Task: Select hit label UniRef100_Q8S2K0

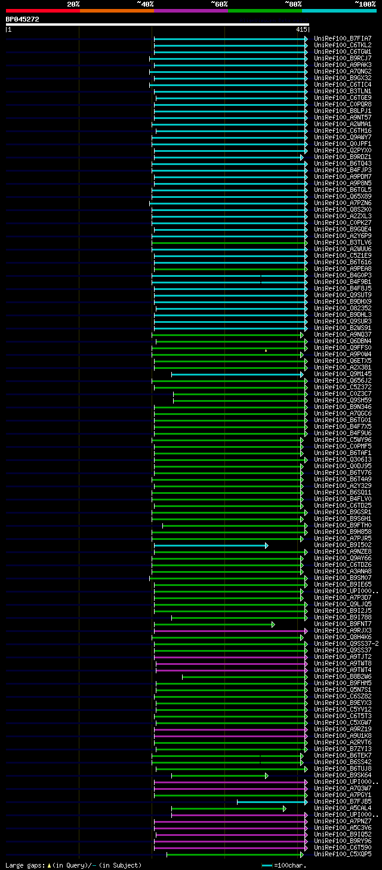Action: click(x=342, y=209)
